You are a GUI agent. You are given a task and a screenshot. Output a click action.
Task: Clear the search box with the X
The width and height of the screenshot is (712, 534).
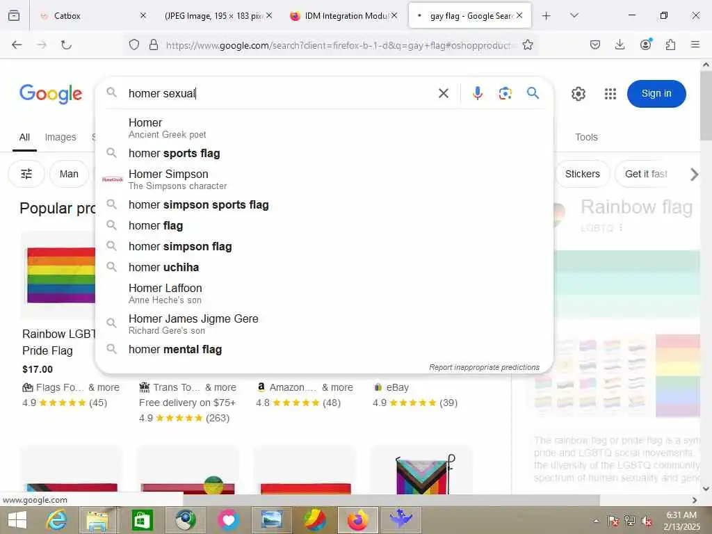click(444, 94)
